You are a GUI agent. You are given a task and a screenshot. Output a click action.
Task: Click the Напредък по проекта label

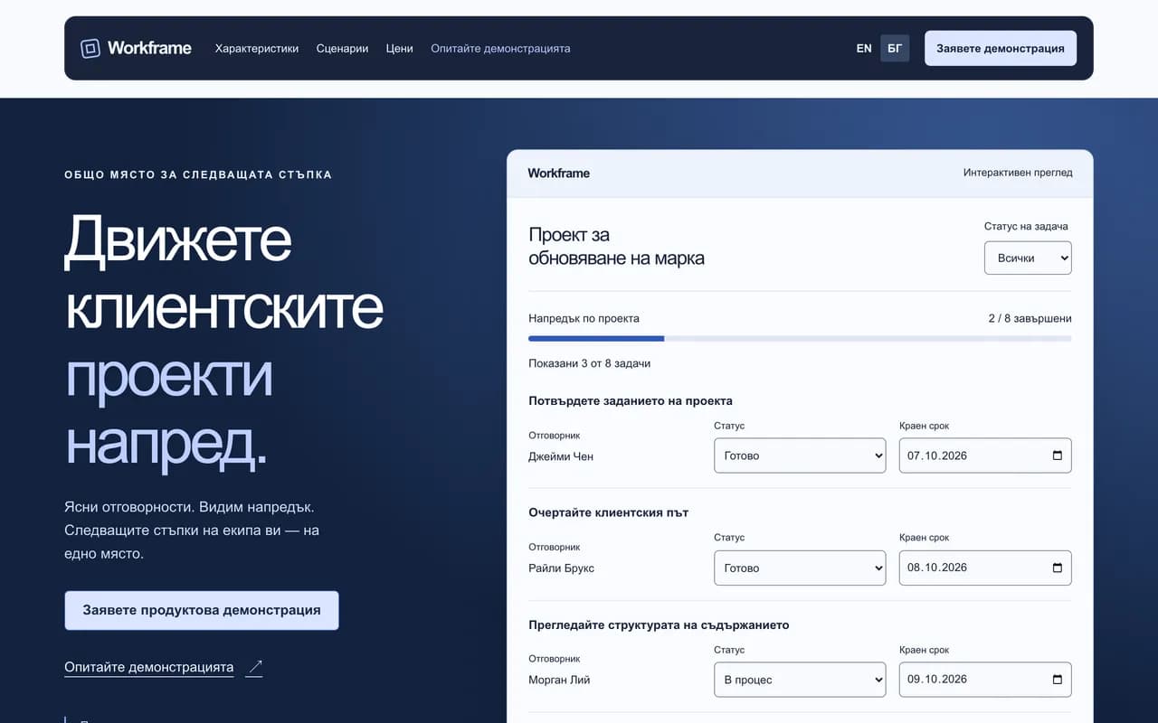[x=584, y=318]
